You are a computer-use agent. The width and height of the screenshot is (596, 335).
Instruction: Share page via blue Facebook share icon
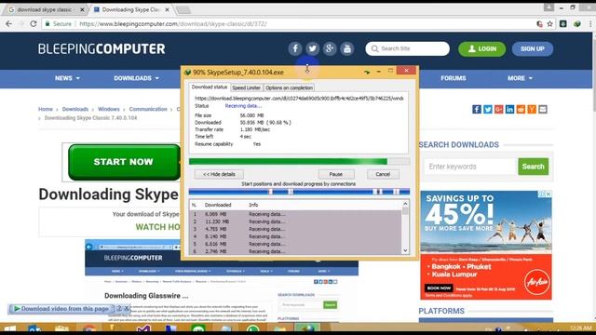tap(477, 110)
